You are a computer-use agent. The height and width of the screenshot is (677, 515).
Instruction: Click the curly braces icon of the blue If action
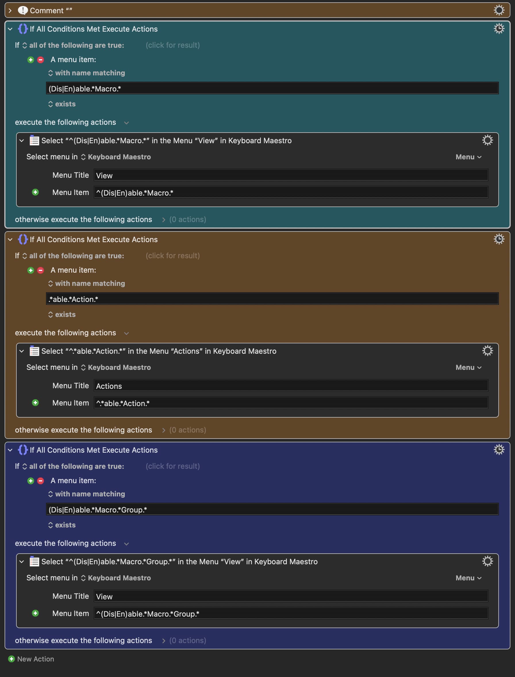click(x=23, y=450)
